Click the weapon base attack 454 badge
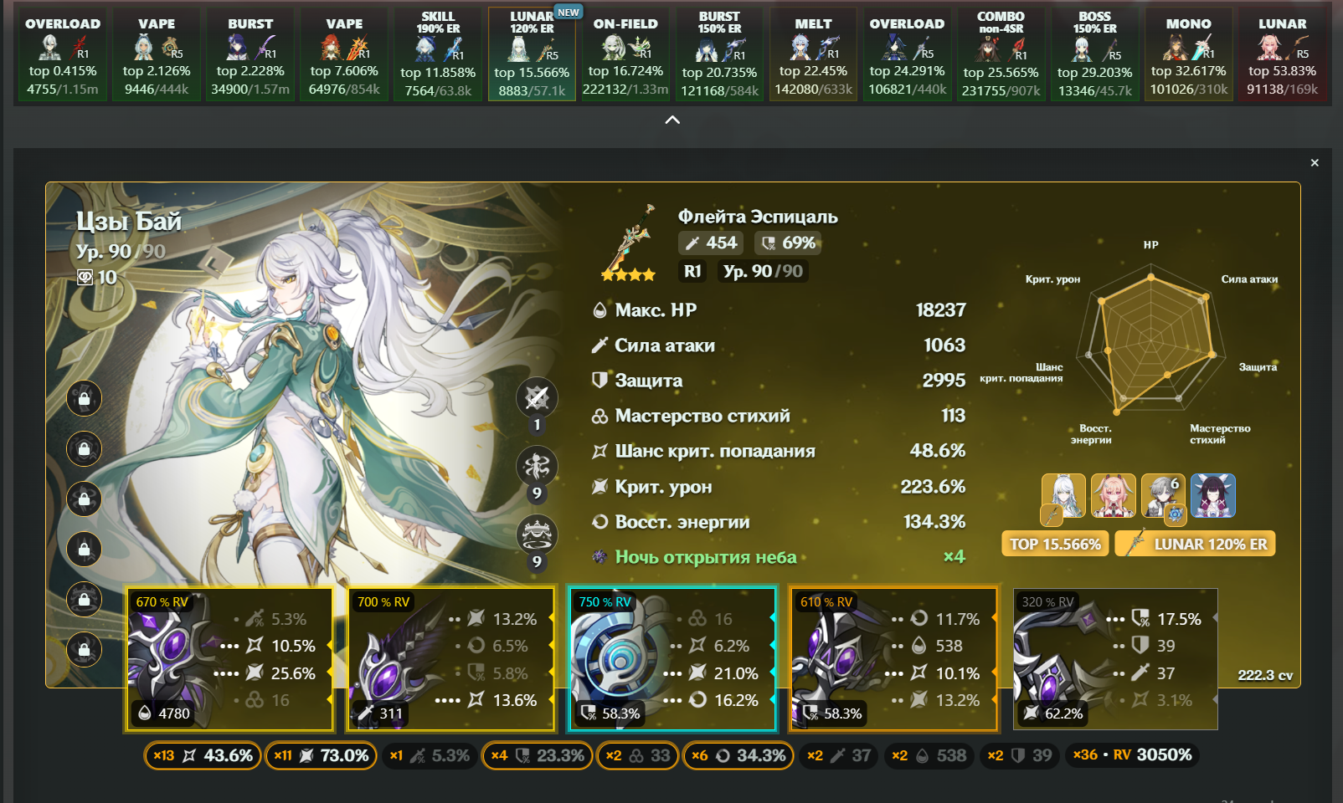 [x=710, y=243]
